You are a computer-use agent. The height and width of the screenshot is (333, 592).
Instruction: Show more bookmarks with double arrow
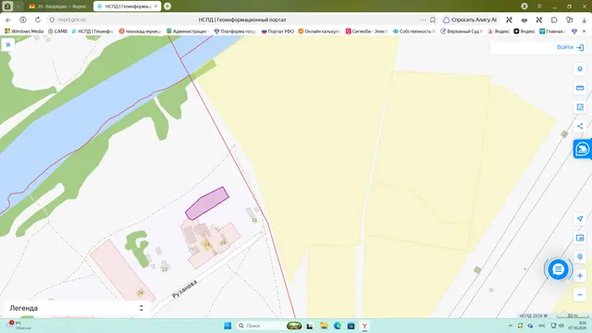pyautogui.click(x=584, y=31)
